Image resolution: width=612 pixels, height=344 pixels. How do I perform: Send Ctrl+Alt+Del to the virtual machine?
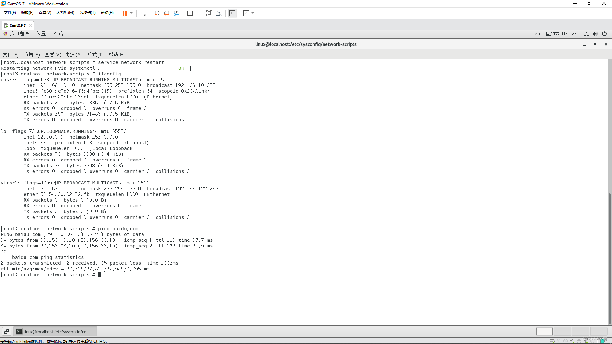click(143, 13)
